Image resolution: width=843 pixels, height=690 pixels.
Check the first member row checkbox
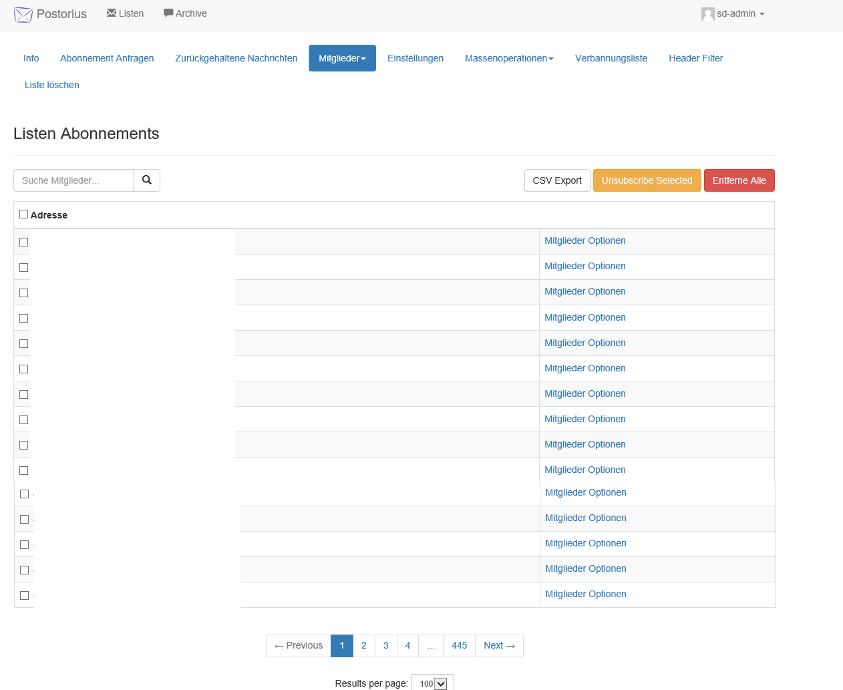[24, 242]
